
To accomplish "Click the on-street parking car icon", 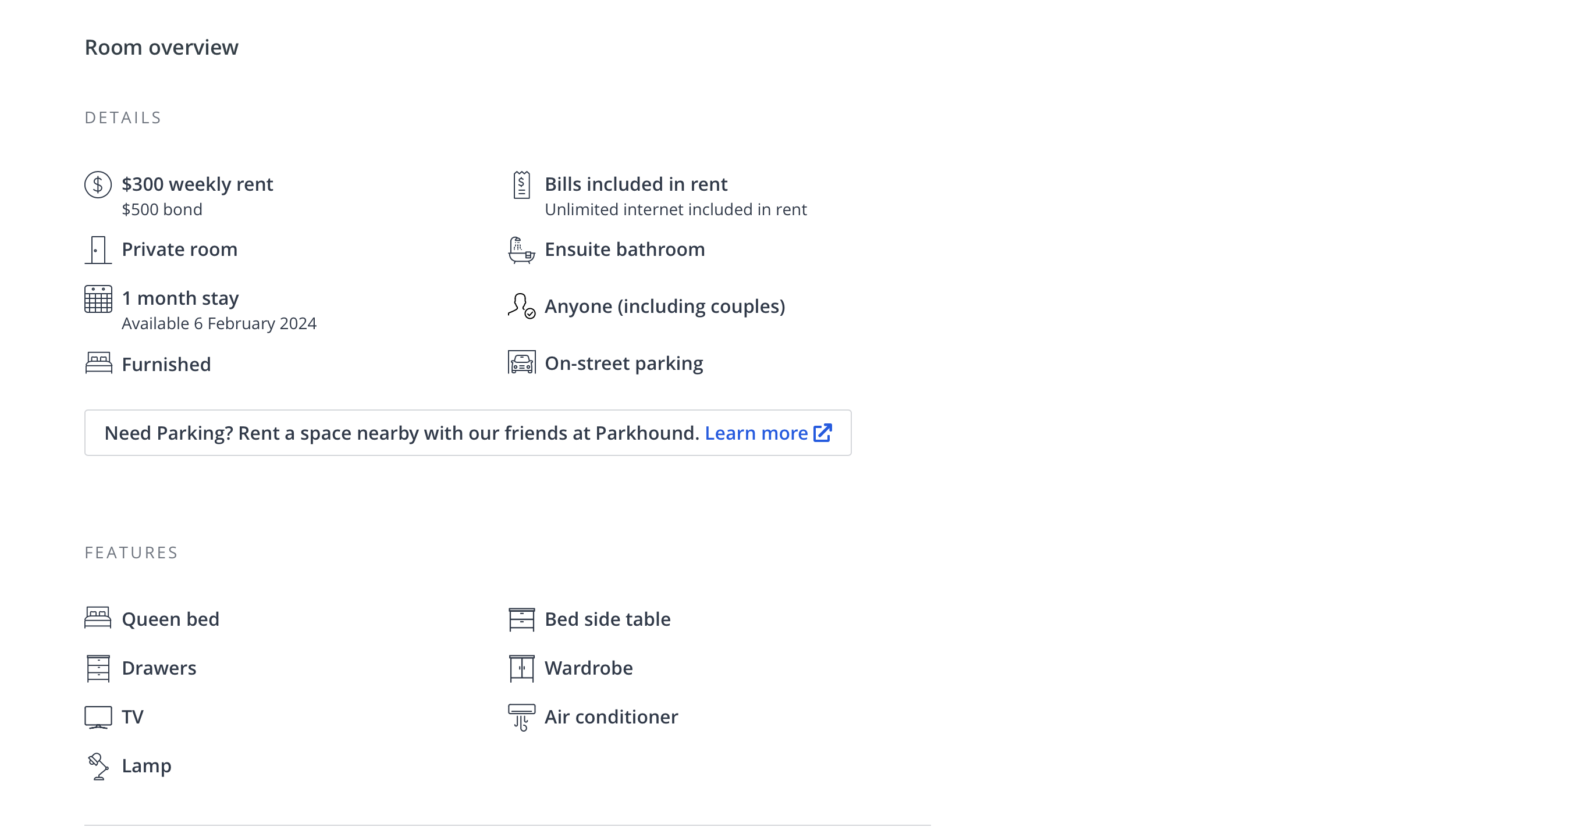I will (x=521, y=362).
